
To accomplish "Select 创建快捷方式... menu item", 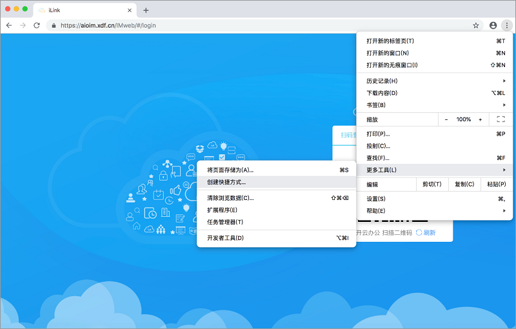I will click(x=226, y=182).
